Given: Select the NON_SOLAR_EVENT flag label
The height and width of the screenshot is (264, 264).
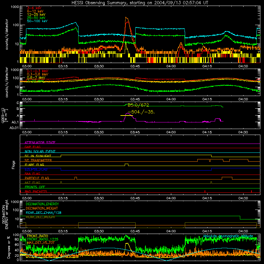Looking at the screenshot, I should 40,151.
